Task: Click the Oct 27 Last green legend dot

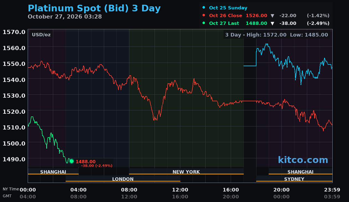Action: 204,23
